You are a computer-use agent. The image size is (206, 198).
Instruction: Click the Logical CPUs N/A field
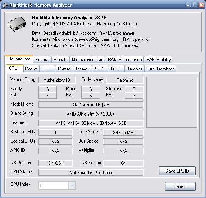(55, 142)
